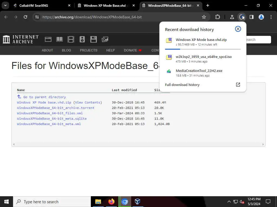Open WindowsXPModeBase_64-bit_archive.torrent link
Screen dimensions: 277x207
[x=56, y=108]
